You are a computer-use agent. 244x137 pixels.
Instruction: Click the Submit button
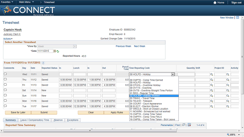pos(44,113)
